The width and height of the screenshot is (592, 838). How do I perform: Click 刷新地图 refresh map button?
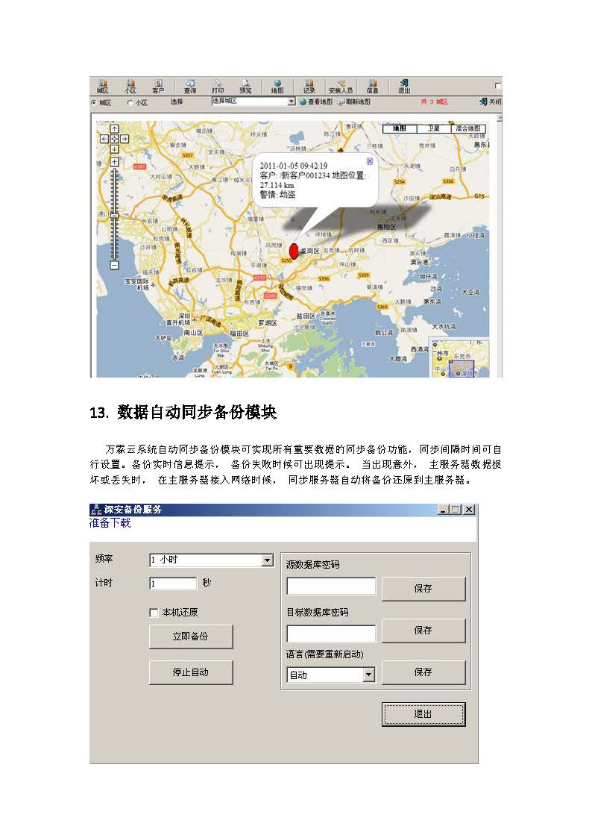(x=354, y=101)
